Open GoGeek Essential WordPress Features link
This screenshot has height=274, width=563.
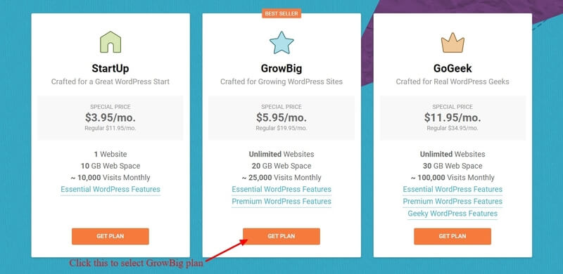pos(453,190)
